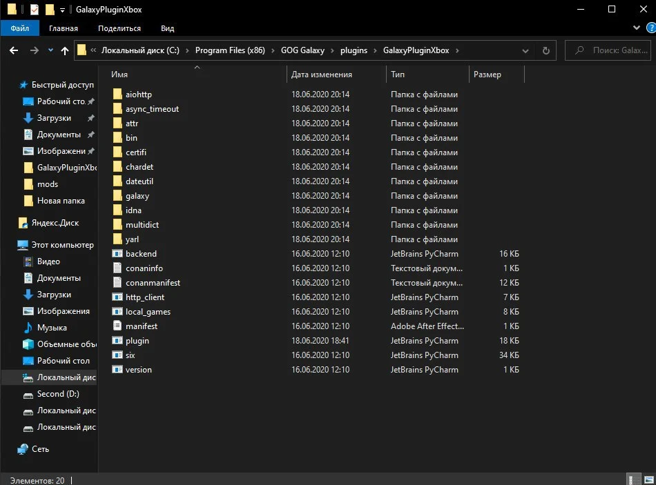Click Локальный диск (C:) in address bar
The image size is (656, 485).
[140, 50]
